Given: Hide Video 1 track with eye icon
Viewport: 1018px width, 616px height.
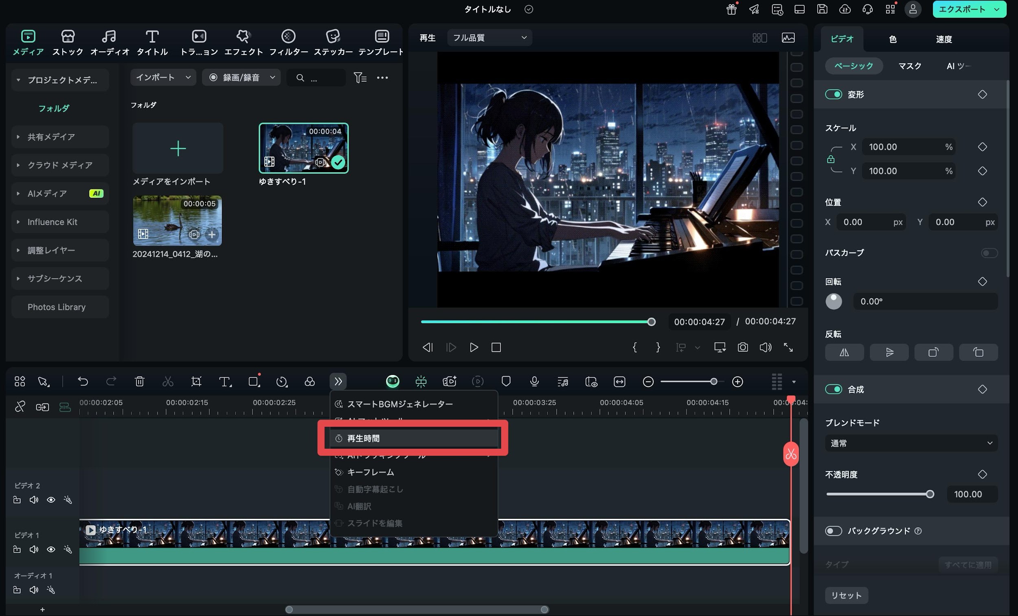Looking at the screenshot, I should (x=51, y=550).
